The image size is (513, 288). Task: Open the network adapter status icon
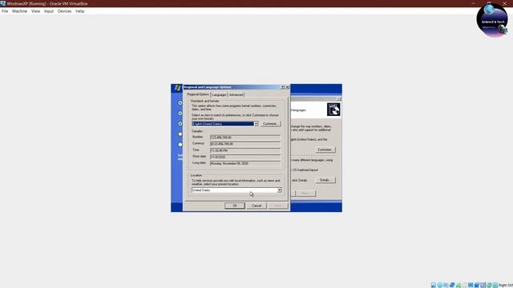tap(452, 285)
